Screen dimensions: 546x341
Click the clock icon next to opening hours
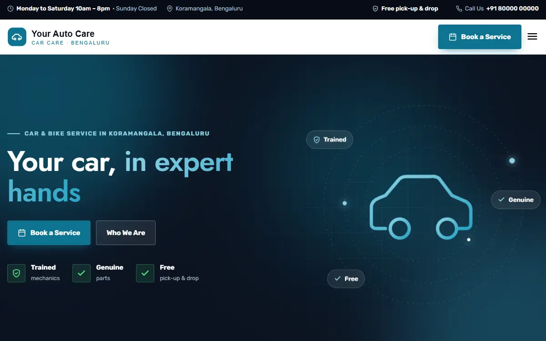pos(10,9)
